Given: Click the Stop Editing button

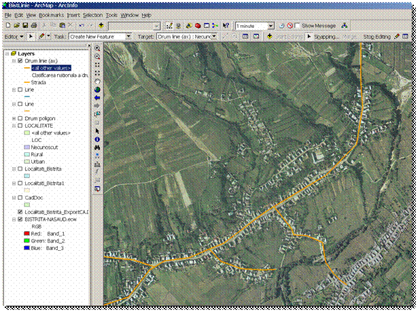Looking at the screenshot, I should (x=377, y=36).
